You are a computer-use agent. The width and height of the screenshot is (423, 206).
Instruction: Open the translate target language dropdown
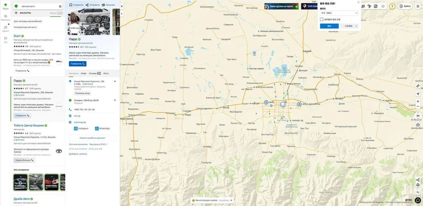tap(339, 13)
